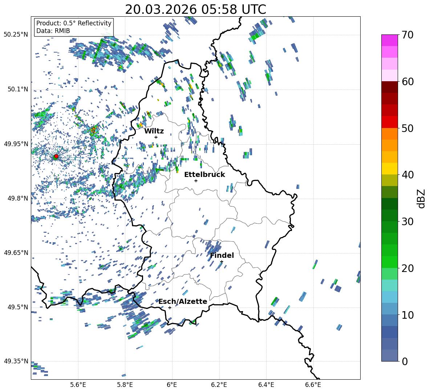Image resolution: width=430 pixels, height=392 pixels.
Task: Click the 50.25°N latitude tick label
Action: coord(16,35)
